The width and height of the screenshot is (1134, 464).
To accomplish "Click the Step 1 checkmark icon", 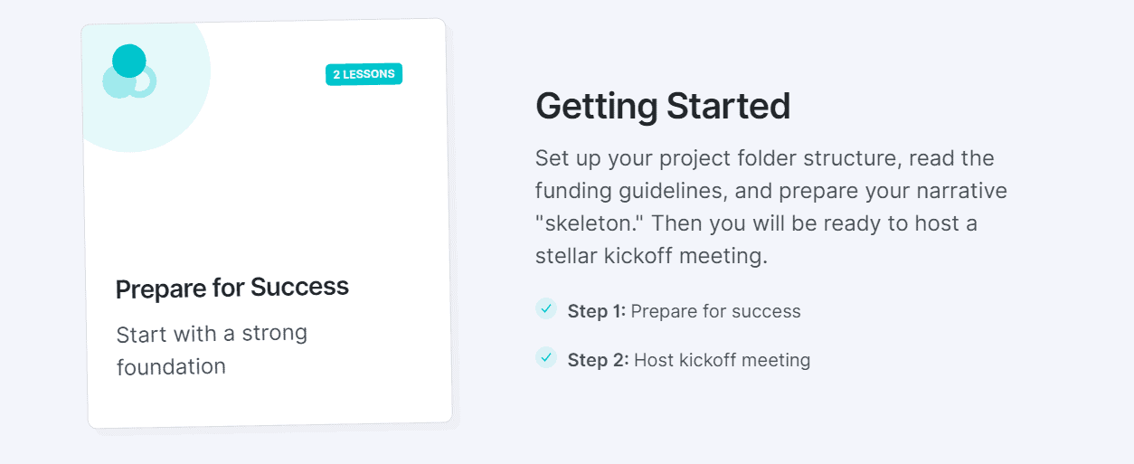I will click(545, 308).
